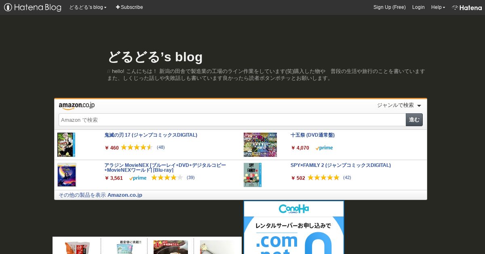Image resolution: width=485 pixels, height=254 pixels.
Task: Open 十五祭 (DVD通常盤) product link
Action: pos(312,135)
